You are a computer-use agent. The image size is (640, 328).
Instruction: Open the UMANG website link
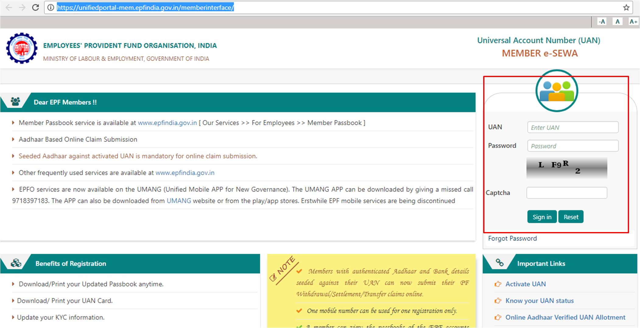pyautogui.click(x=179, y=201)
